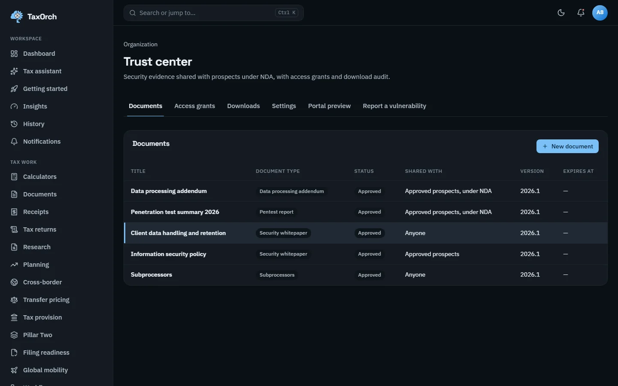618x386 pixels.
Task: Go to Getting started rocket icon
Action: (14, 89)
